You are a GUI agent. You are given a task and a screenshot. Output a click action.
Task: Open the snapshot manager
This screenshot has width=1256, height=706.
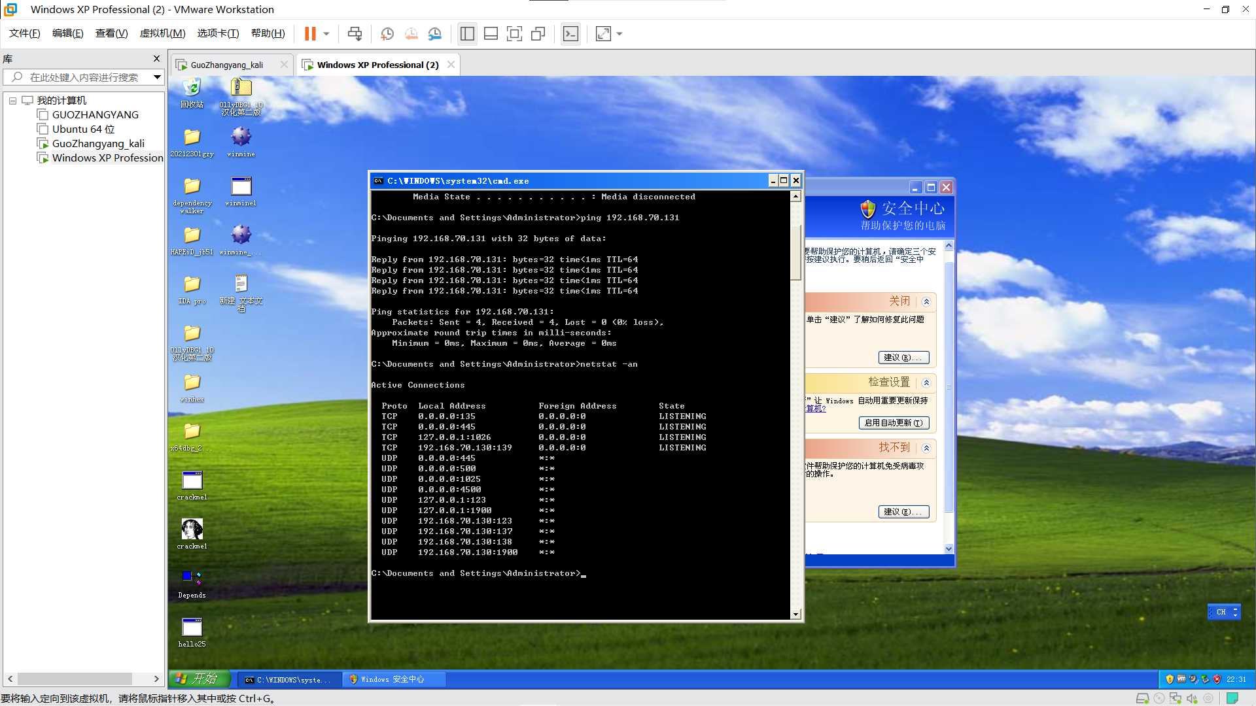click(x=435, y=34)
